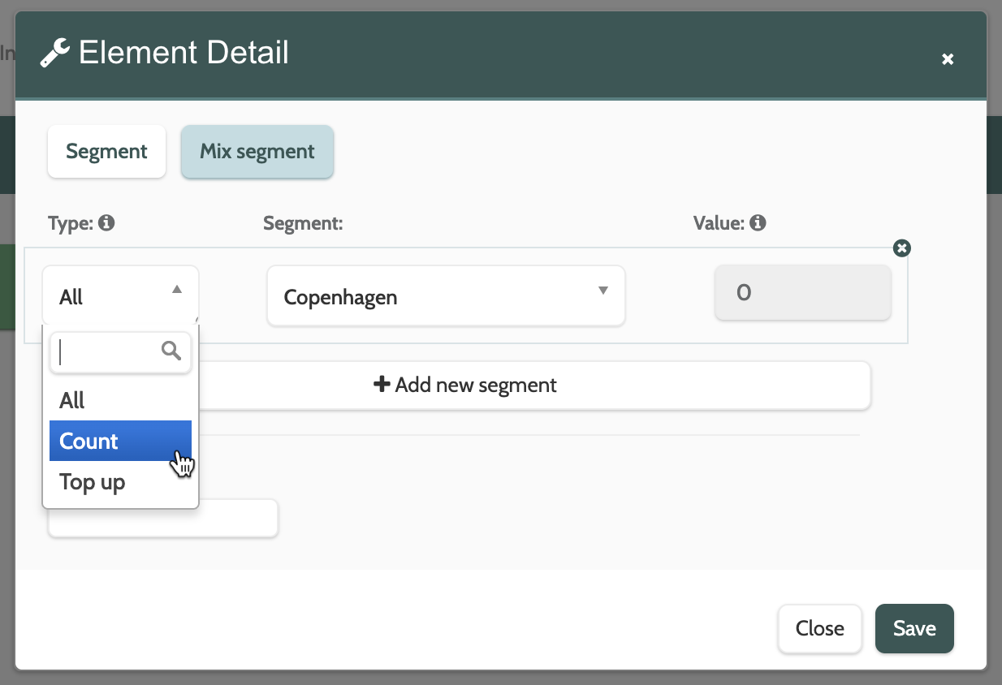Screen dimensions: 1002x685
Task: Focus the Value field showing 0
Action: coord(802,293)
